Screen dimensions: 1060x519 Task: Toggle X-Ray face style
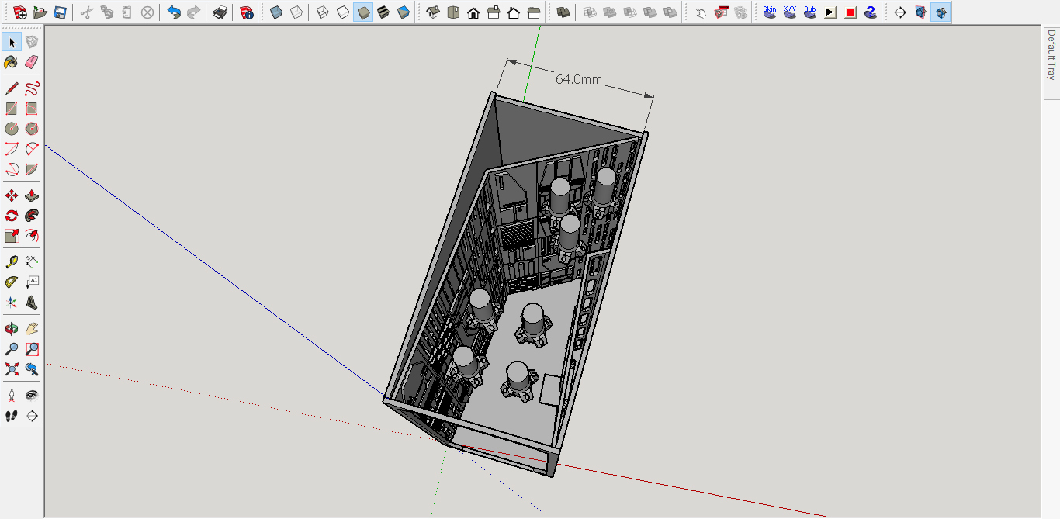[276, 12]
